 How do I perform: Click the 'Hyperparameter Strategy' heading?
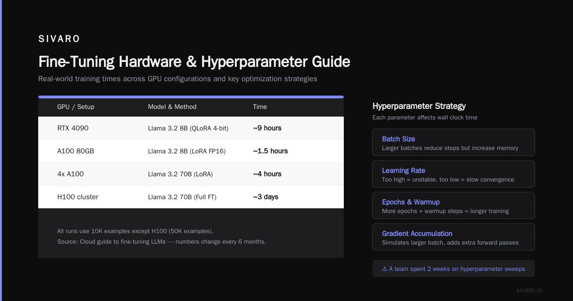point(419,106)
